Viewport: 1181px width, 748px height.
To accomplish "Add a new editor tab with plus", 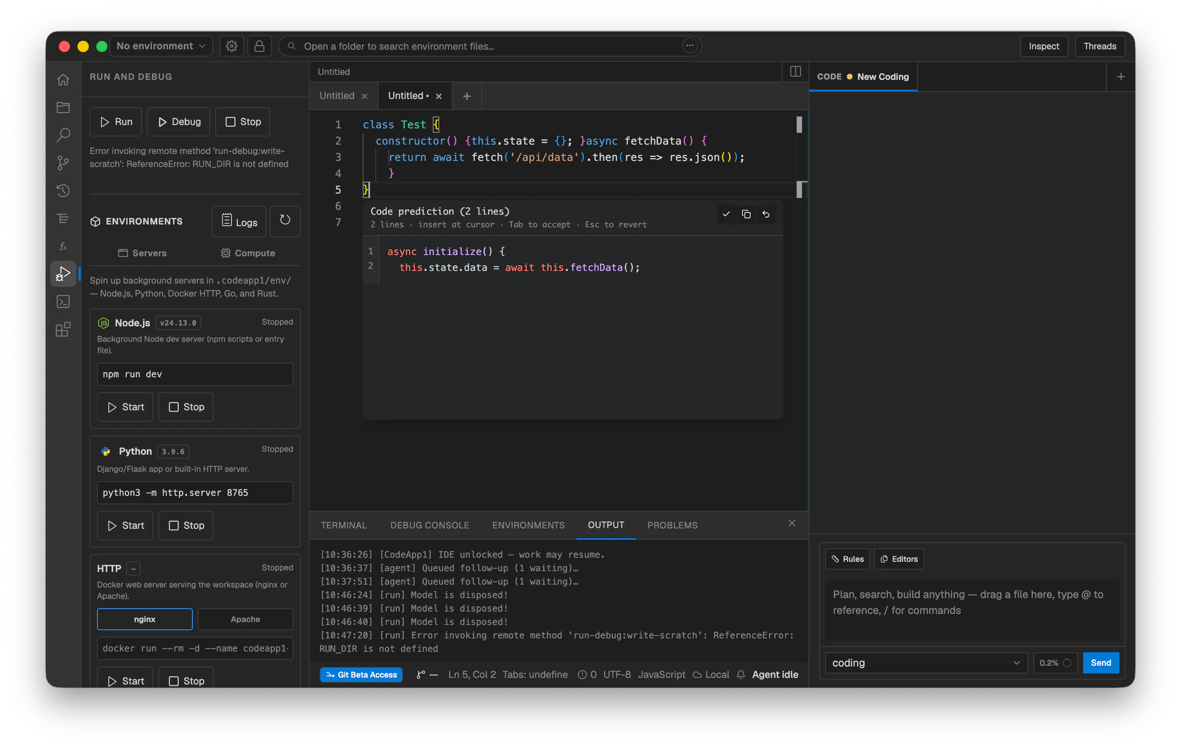I will (467, 96).
